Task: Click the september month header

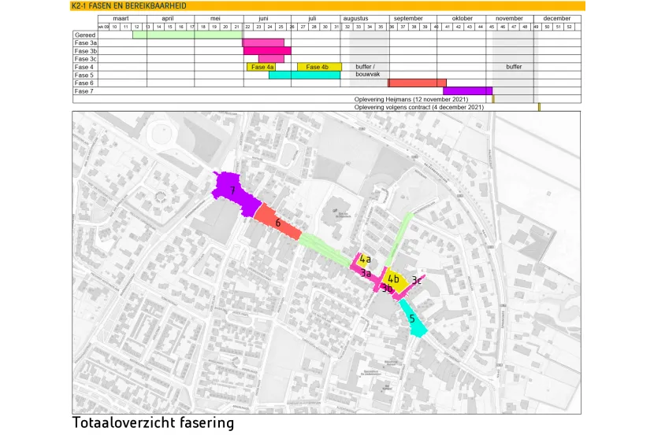Action: pyautogui.click(x=407, y=18)
